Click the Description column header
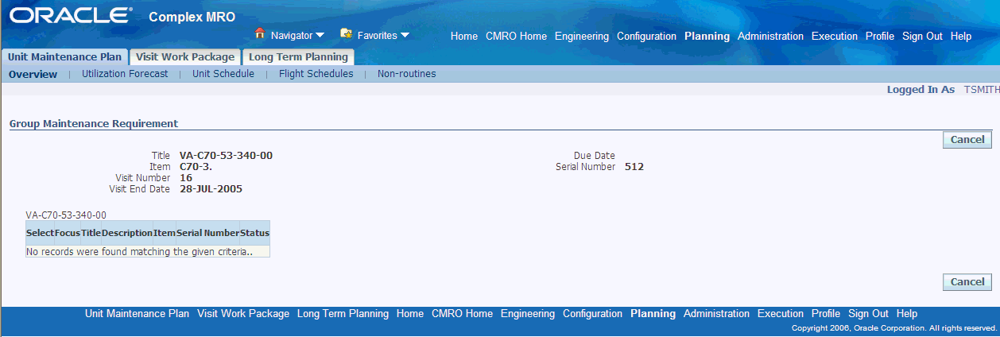 tap(127, 233)
